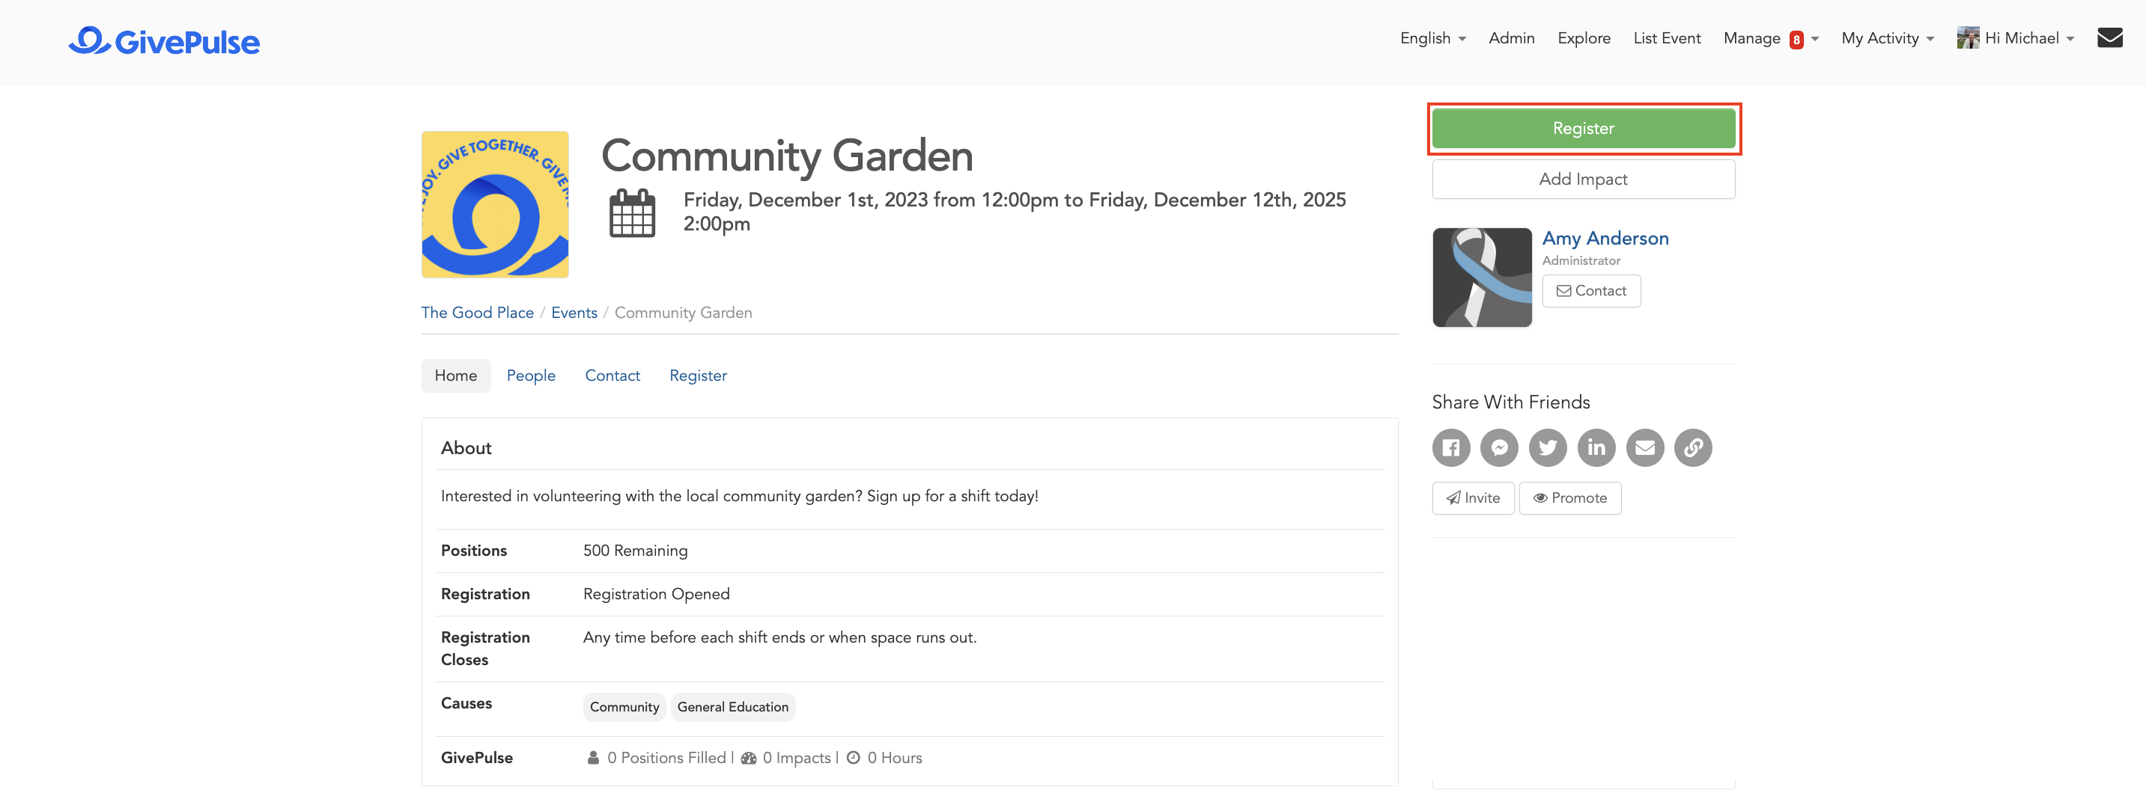Copy event link icon

(1693, 447)
